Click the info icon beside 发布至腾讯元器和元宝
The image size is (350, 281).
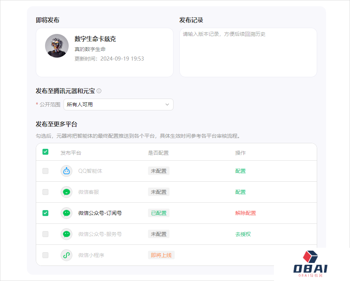pyautogui.click(x=99, y=91)
